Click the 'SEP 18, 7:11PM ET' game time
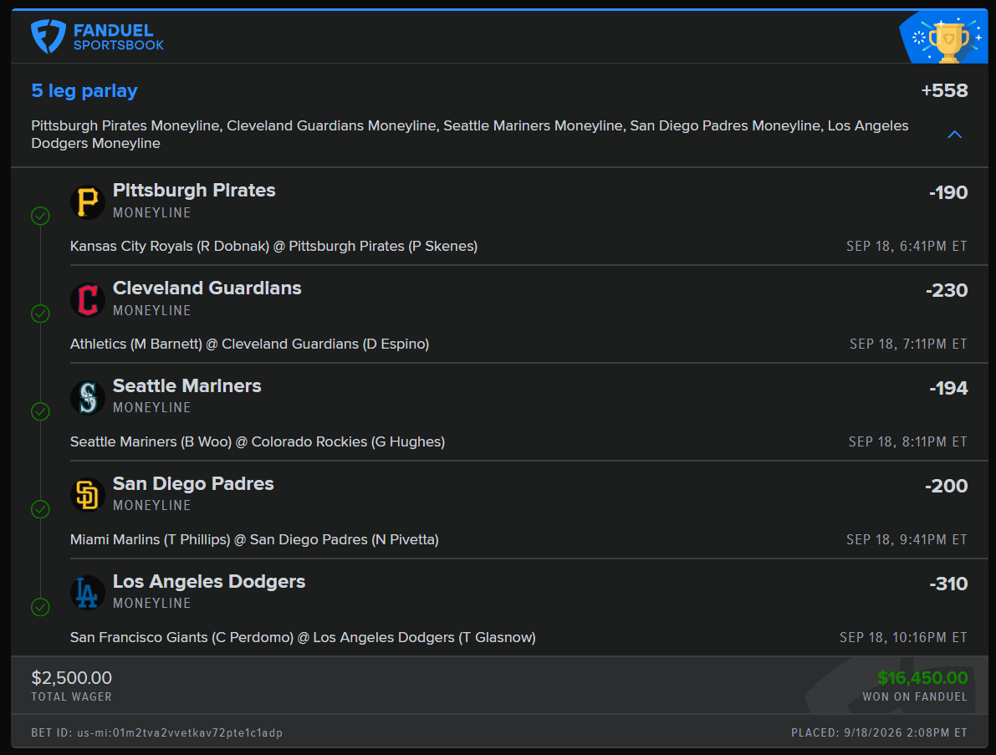This screenshot has width=996, height=755. (908, 344)
